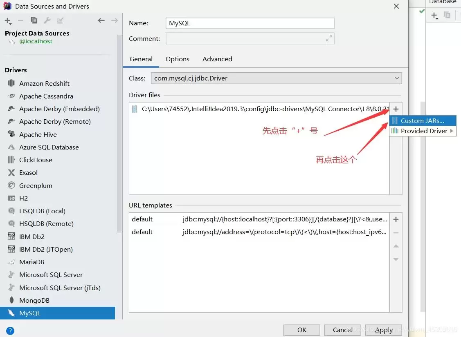Add a URL template with plus

click(x=396, y=219)
